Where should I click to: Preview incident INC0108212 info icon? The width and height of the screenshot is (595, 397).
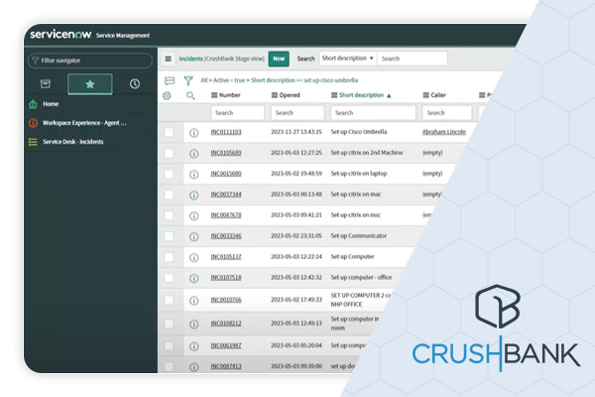194,325
